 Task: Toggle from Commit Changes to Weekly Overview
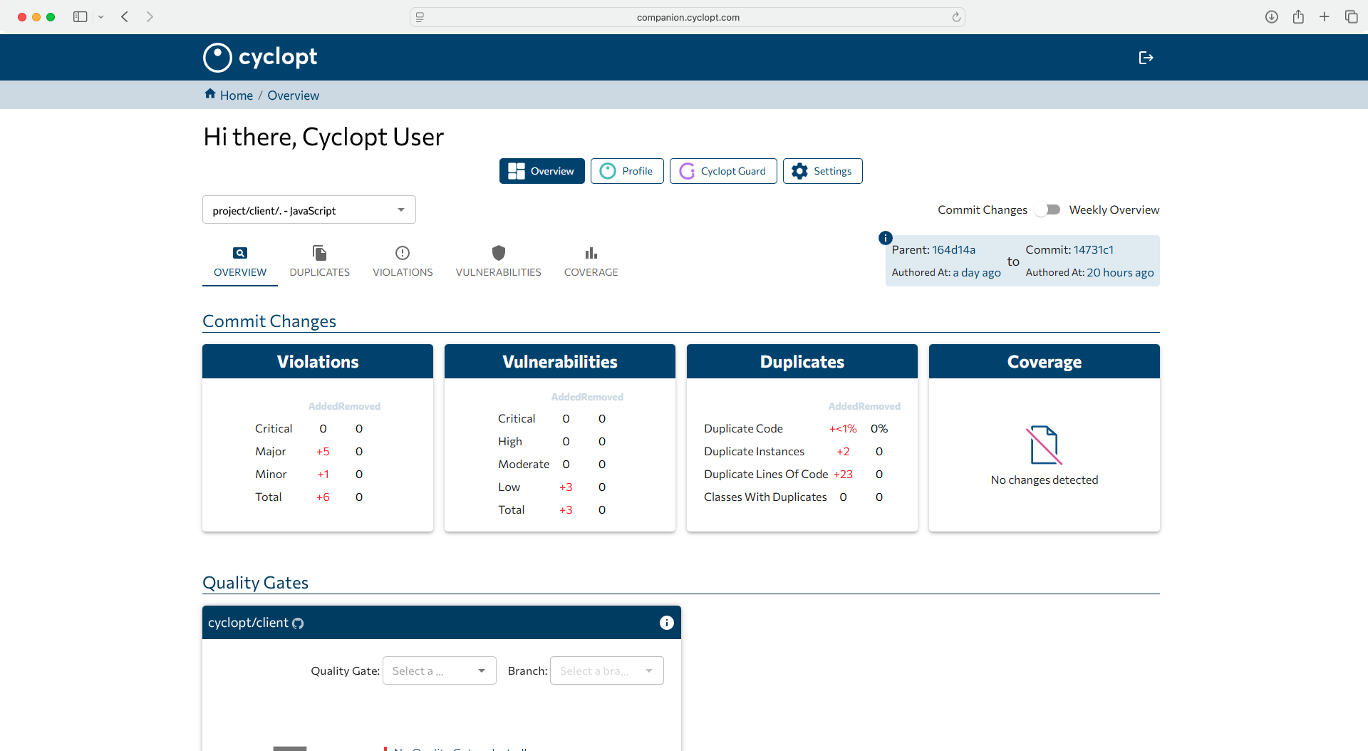[x=1047, y=209]
